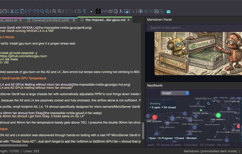Open Find with the magnifier icon
242x154 pixels.
click(42, 11)
